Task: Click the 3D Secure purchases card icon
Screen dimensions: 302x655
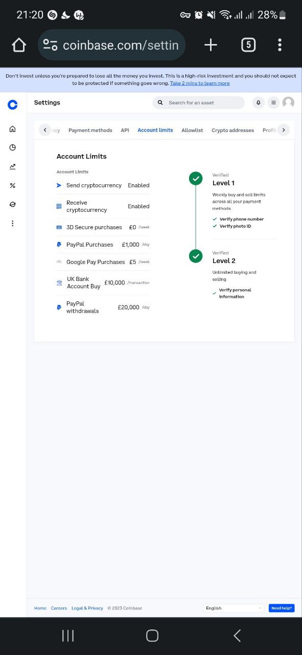Action: [59, 227]
